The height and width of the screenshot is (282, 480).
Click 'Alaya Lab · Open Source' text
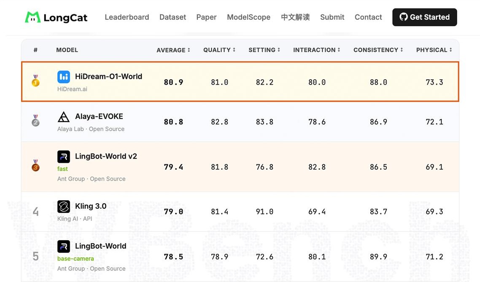point(91,129)
